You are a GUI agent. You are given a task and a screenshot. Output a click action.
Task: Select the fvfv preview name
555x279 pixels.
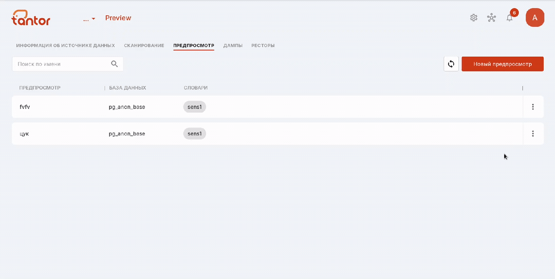(25, 106)
